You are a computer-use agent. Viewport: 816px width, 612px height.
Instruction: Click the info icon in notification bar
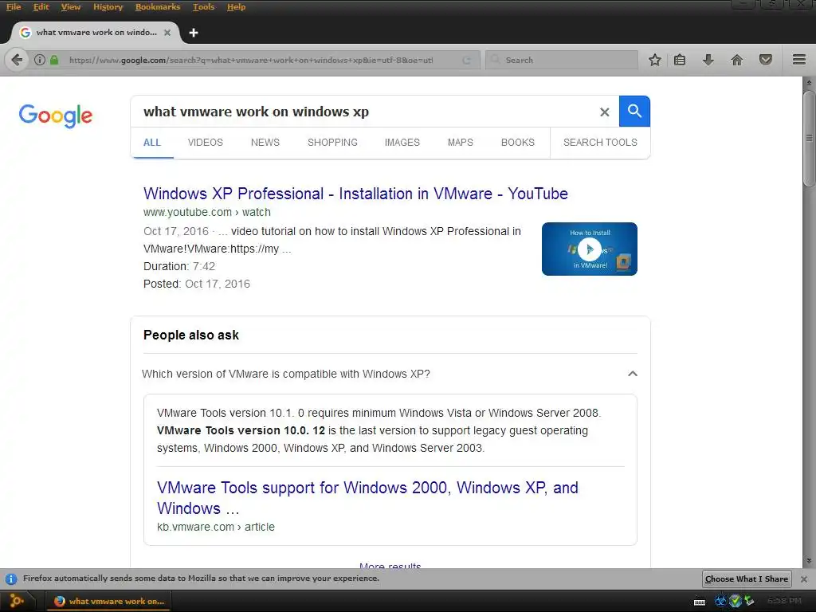11,579
